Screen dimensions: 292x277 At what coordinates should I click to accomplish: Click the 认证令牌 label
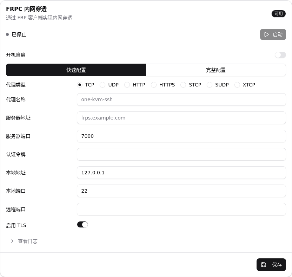[x=16, y=154]
